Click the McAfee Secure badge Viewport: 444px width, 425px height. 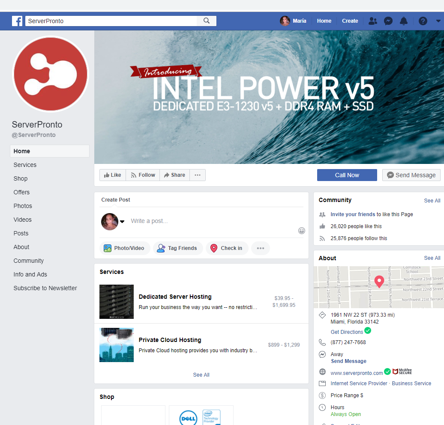tap(402, 371)
